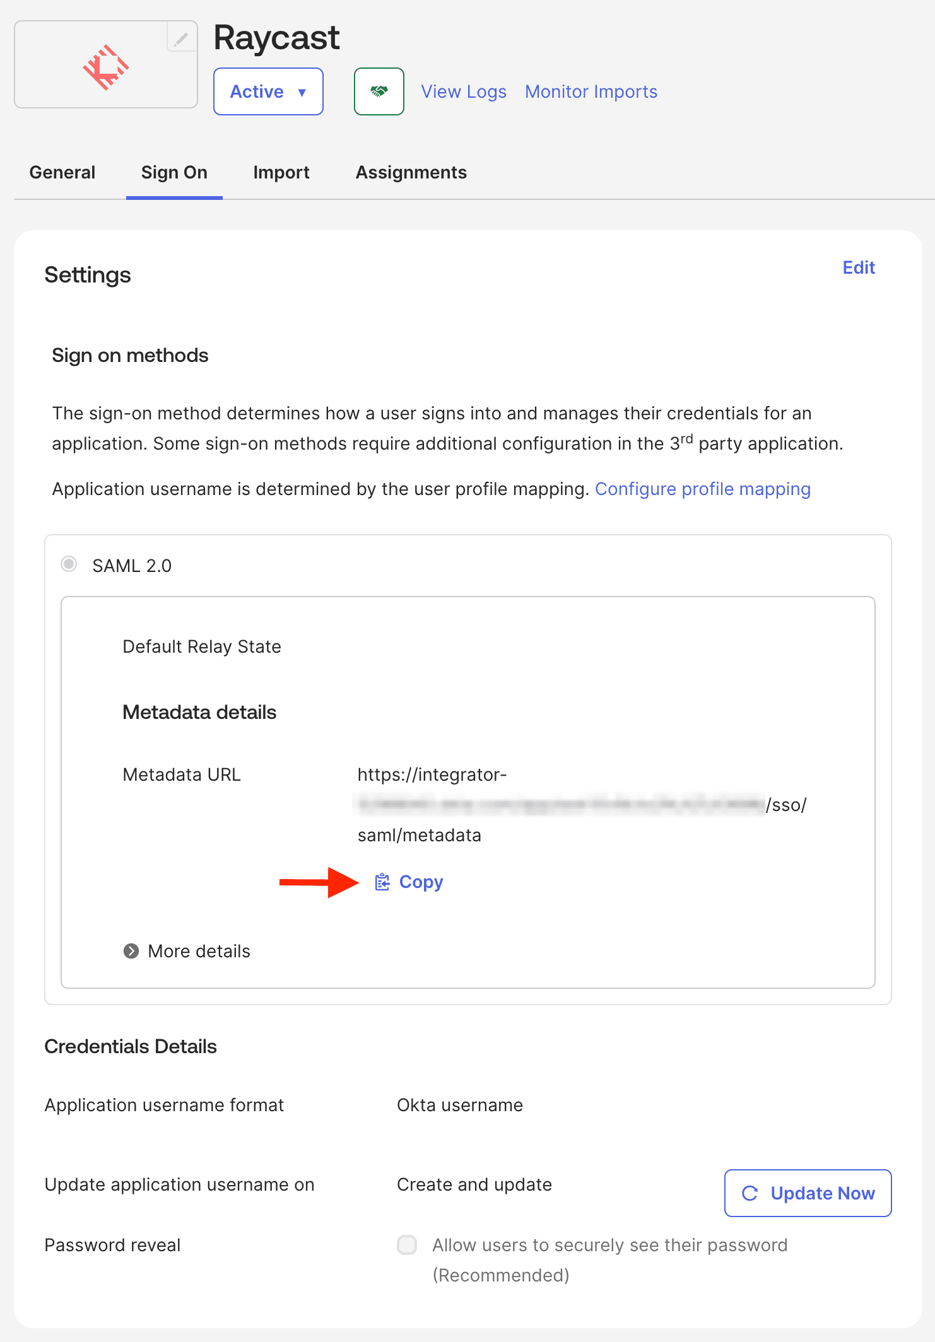The width and height of the screenshot is (935, 1342).
Task: Click the arrow circle icon before More details
Action: tap(132, 951)
